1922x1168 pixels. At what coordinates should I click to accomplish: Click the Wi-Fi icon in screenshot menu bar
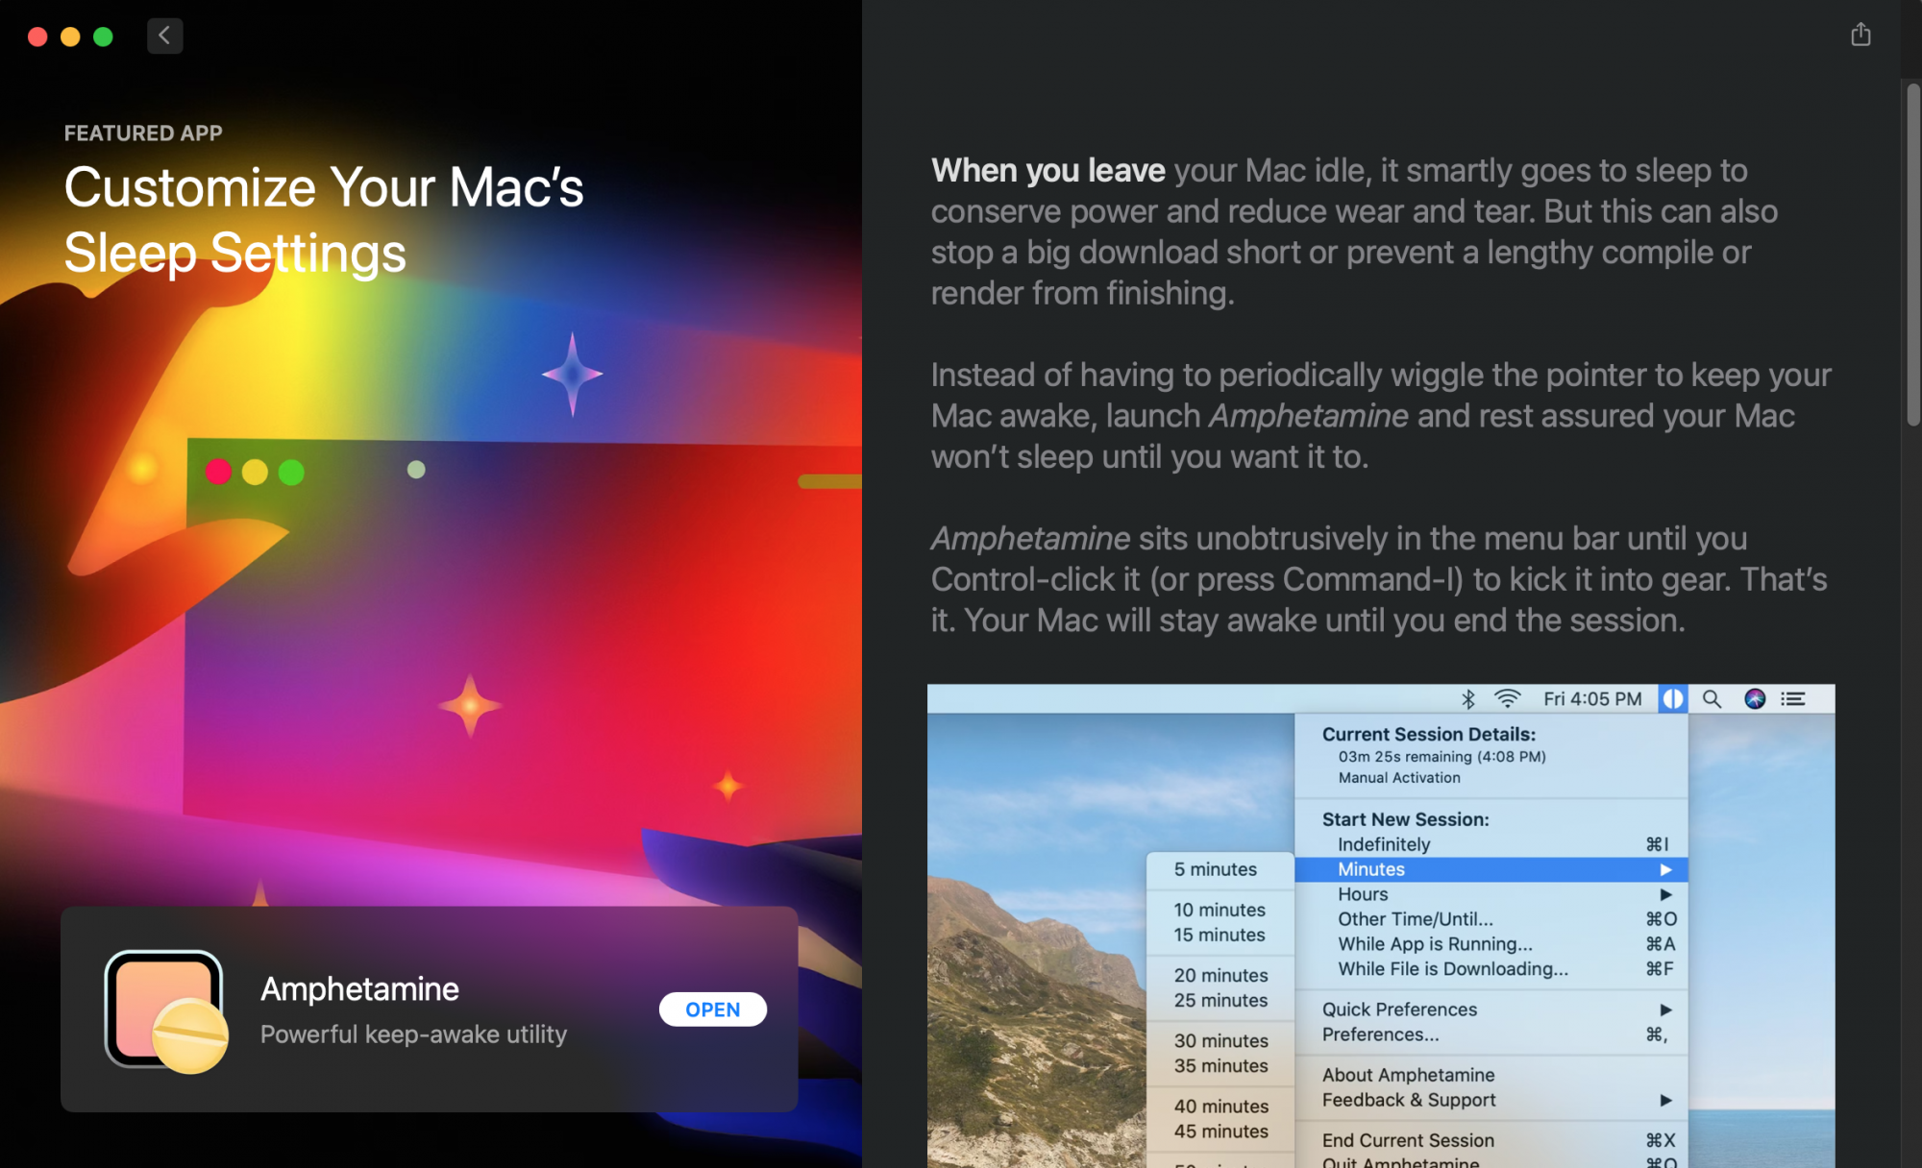pyautogui.click(x=1507, y=699)
